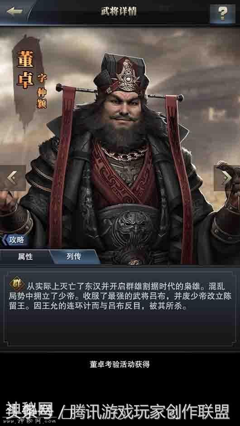Show next general with right chevron
Image resolution: width=240 pixels, height=426 pixels.
click(x=226, y=178)
